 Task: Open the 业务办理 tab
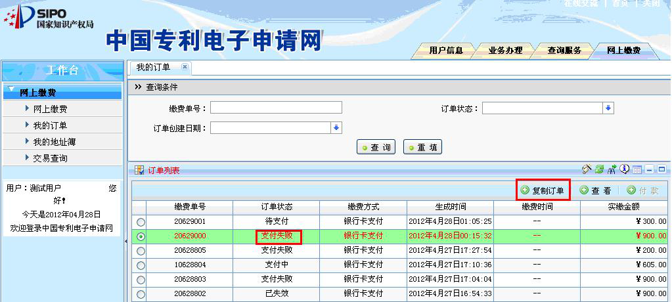(505, 51)
